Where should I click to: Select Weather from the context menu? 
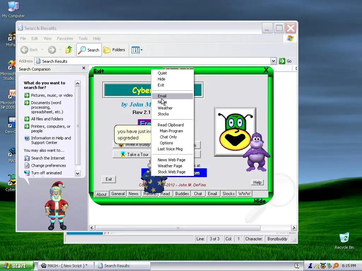click(x=173, y=108)
